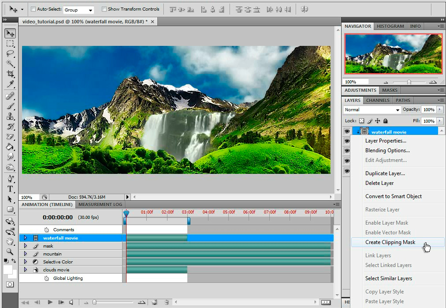
Task: Swap foreground and background colors
Action: [14, 261]
